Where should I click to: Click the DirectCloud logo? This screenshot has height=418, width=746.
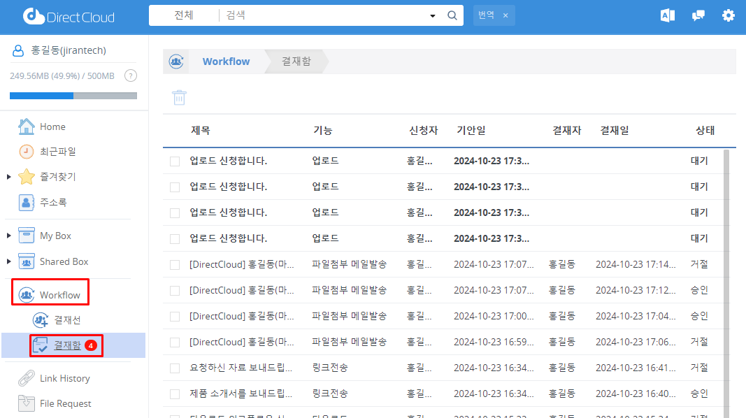[69, 17]
